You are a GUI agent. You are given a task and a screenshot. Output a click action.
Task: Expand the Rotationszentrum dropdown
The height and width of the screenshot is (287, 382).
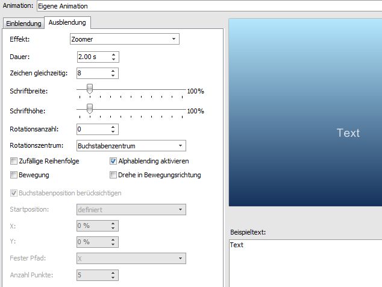point(131,146)
